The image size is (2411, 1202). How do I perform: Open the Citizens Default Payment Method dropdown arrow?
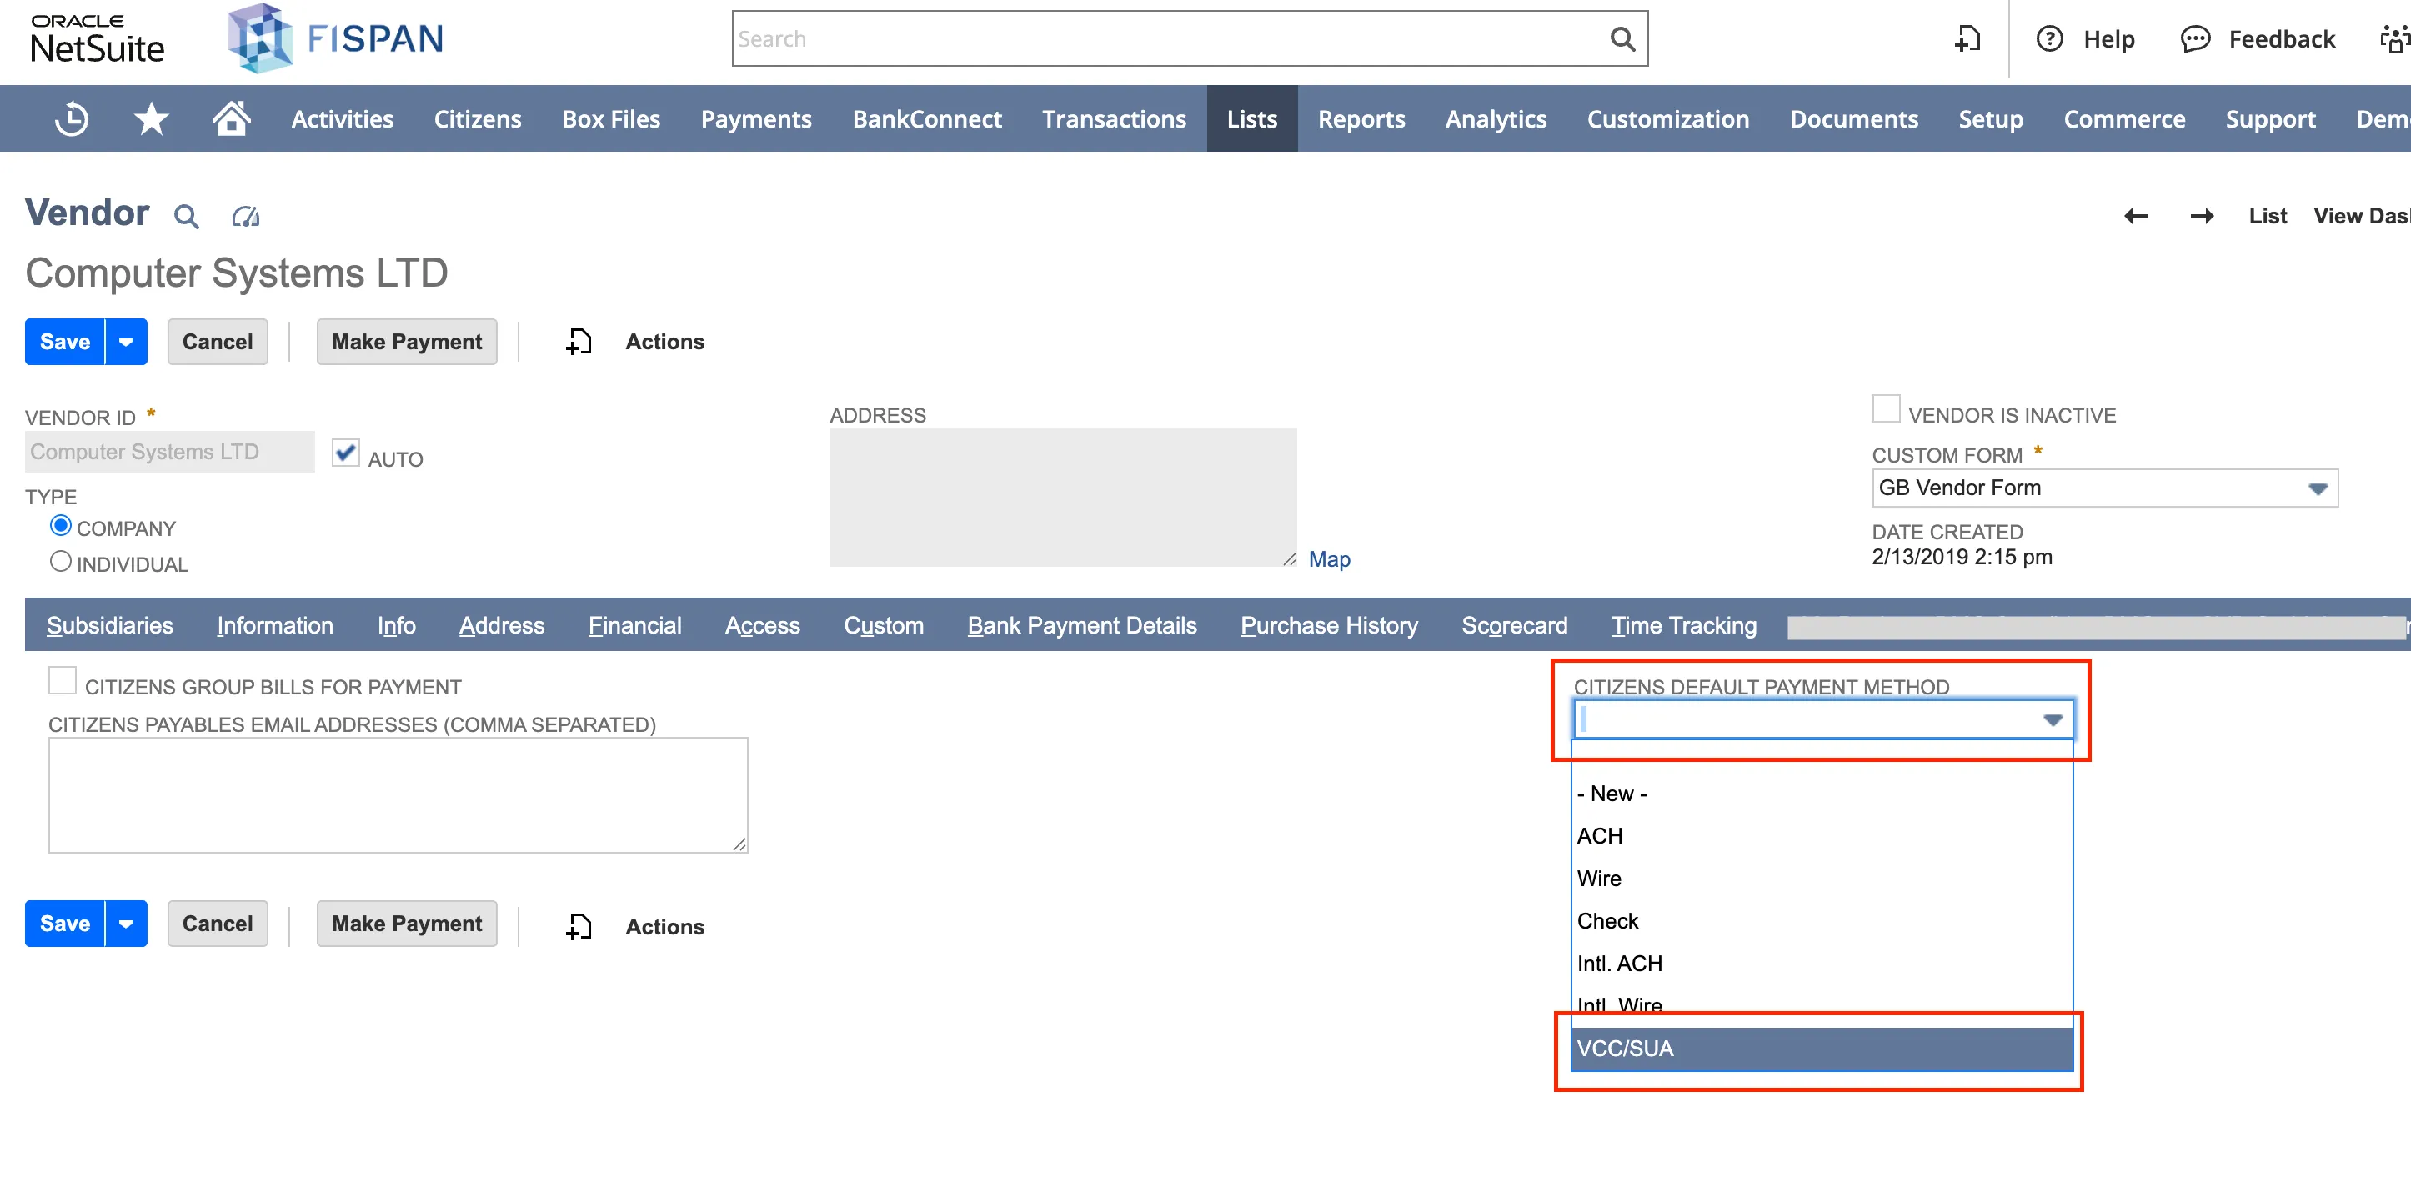(x=2053, y=720)
